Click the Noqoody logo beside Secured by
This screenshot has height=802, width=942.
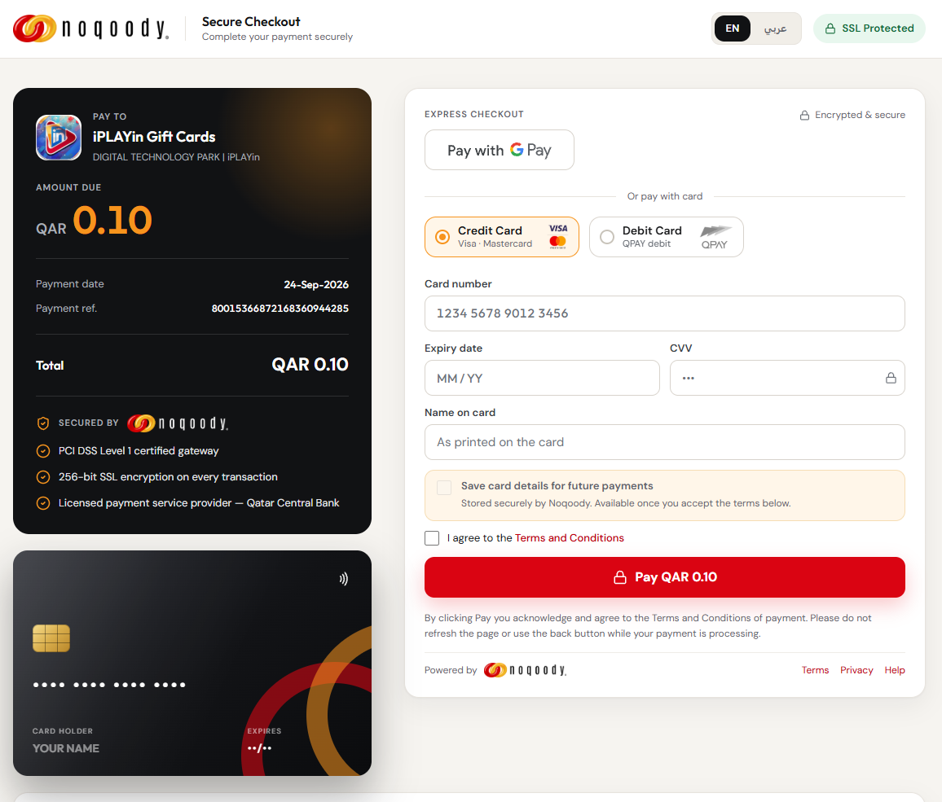point(178,423)
